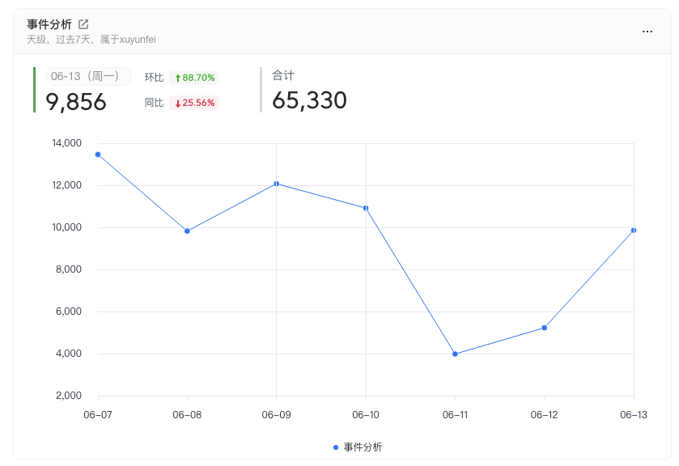Click the 06-07 x-axis date label
This screenshot has width=679, height=466.
point(98,415)
